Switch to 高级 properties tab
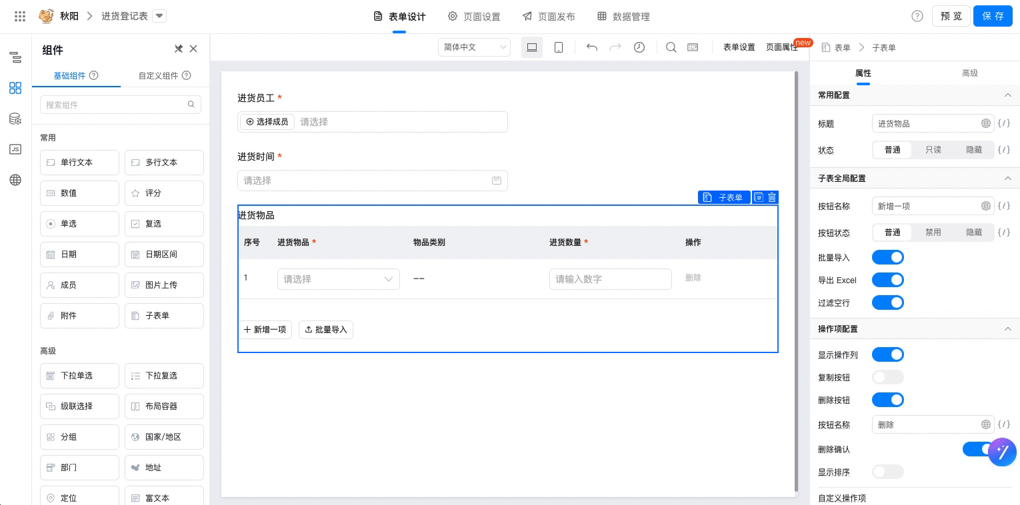Viewport: 1020px width, 505px height. click(970, 73)
